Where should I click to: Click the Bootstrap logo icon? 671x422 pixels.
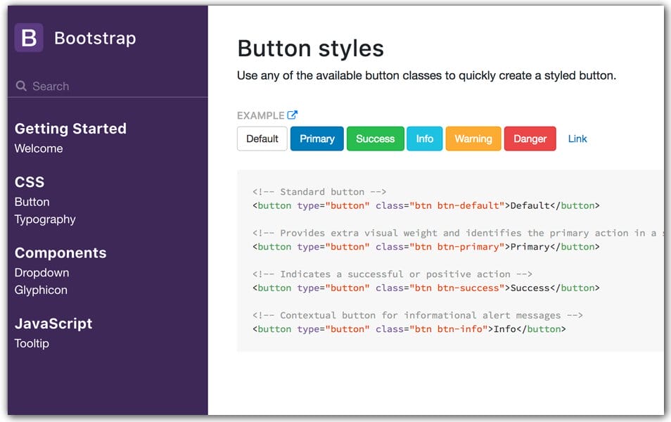pos(27,37)
